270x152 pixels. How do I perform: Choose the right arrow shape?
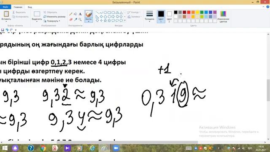pos(113,17)
